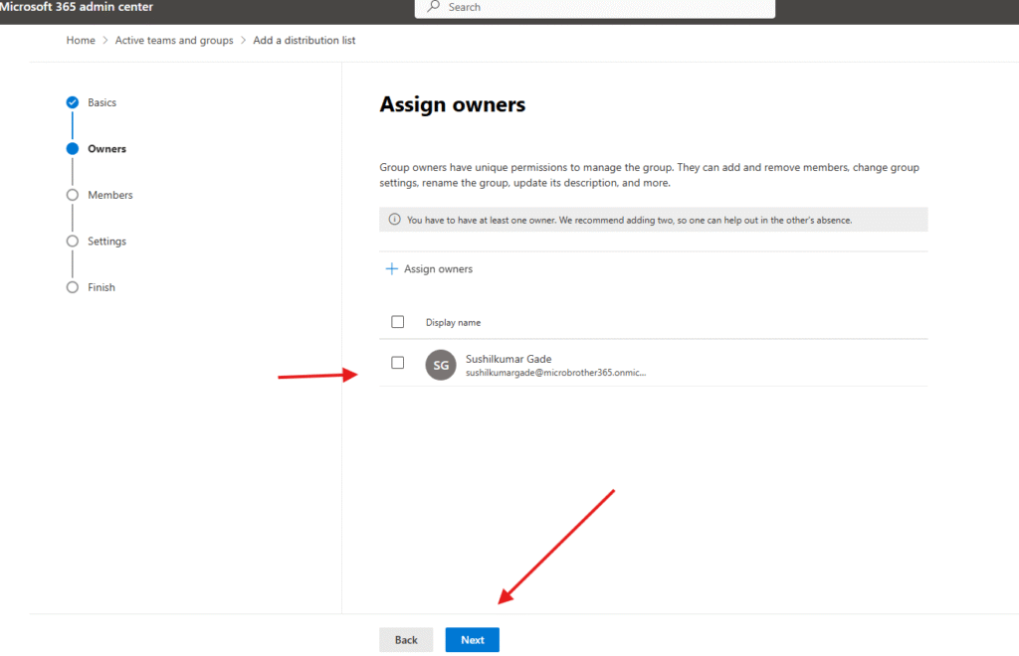This screenshot has width=1019, height=656.
Task: Click the info icon in the notice banner
Action: 394,220
